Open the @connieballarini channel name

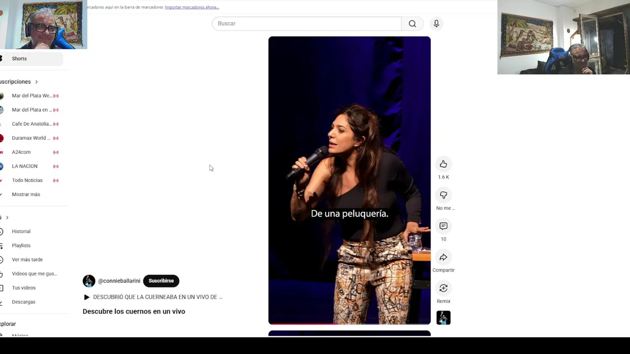click(x=119, y=281)
